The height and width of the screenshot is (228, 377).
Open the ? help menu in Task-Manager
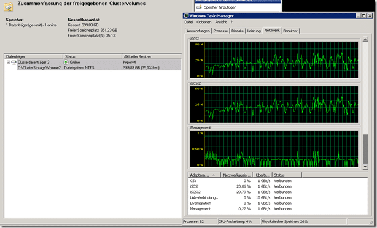[231, 22]
